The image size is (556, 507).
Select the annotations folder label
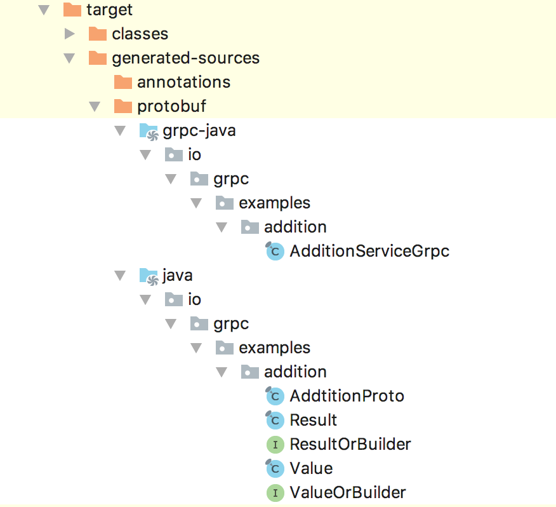183,83
